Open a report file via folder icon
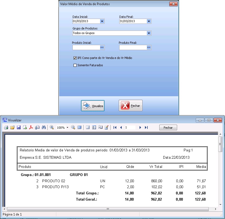 click(x=12, y=128)
